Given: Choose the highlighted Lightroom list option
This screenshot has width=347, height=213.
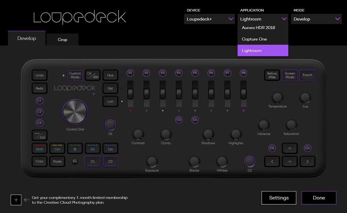Looking at the screenshot, I should 263,51.
